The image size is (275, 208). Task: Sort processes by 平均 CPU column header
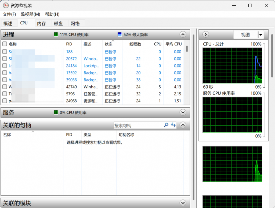pos(174,44)
